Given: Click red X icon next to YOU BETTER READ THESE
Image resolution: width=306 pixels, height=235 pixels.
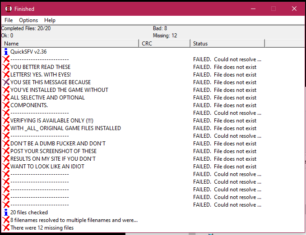Looking at the screenshot, I should pyautogui.click(x=6, y=67).
